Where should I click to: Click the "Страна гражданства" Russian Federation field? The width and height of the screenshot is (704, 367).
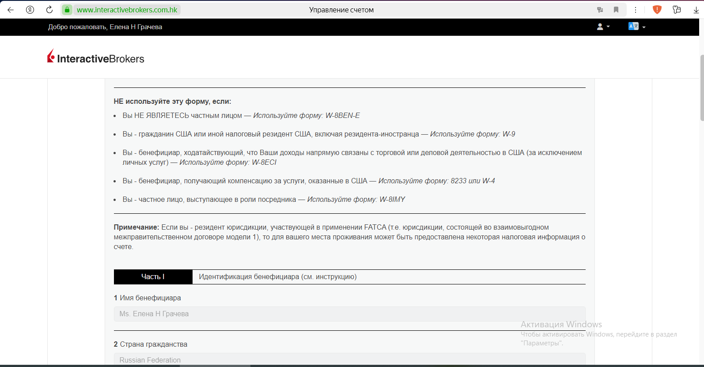349,359
